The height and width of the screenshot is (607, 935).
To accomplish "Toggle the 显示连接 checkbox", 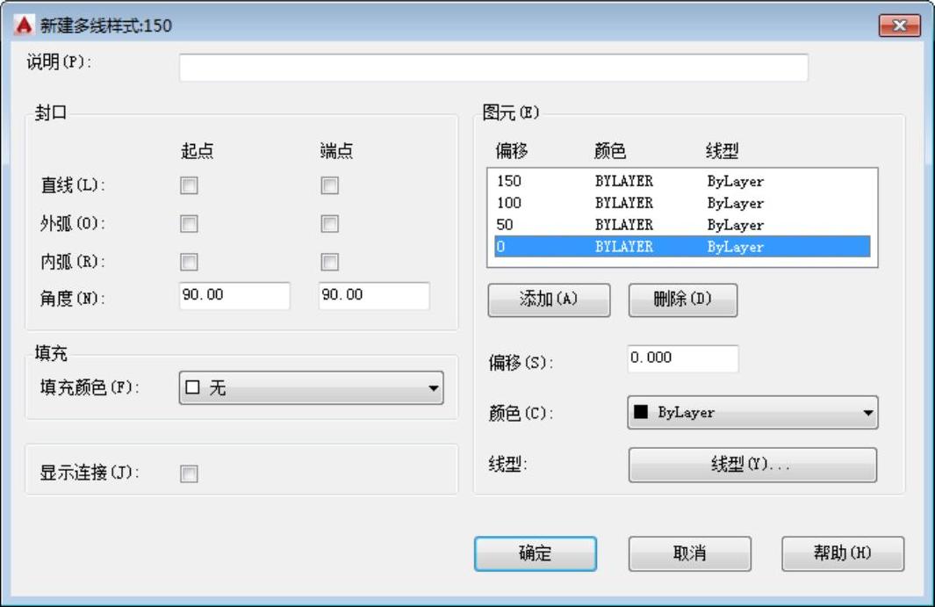I will (189, 473).
